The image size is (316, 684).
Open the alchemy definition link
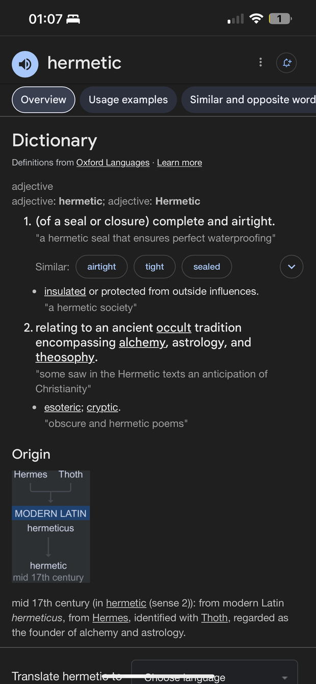(142, 342)
